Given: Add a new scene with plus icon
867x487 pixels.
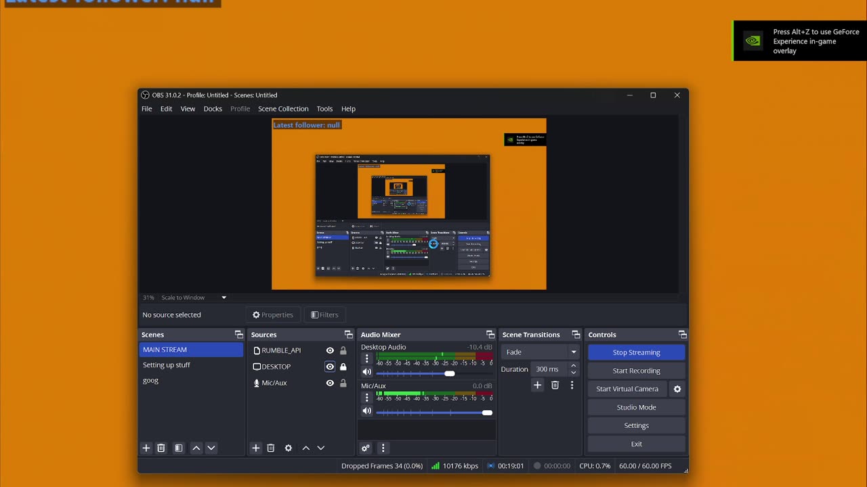Looking at the screenshot, I should coord(146,448).
